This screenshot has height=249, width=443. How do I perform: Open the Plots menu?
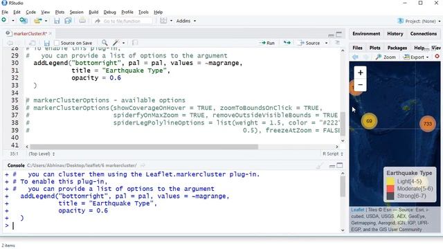point(60,12)
